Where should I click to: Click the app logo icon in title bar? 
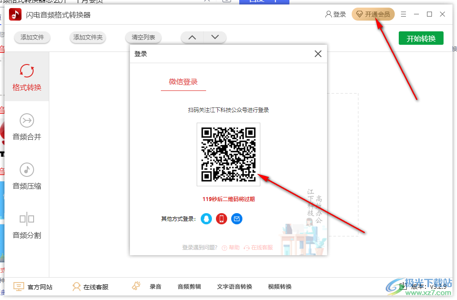[15, 14]
